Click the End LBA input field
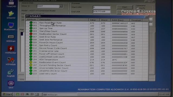173x97 pixels. [102, 12]
